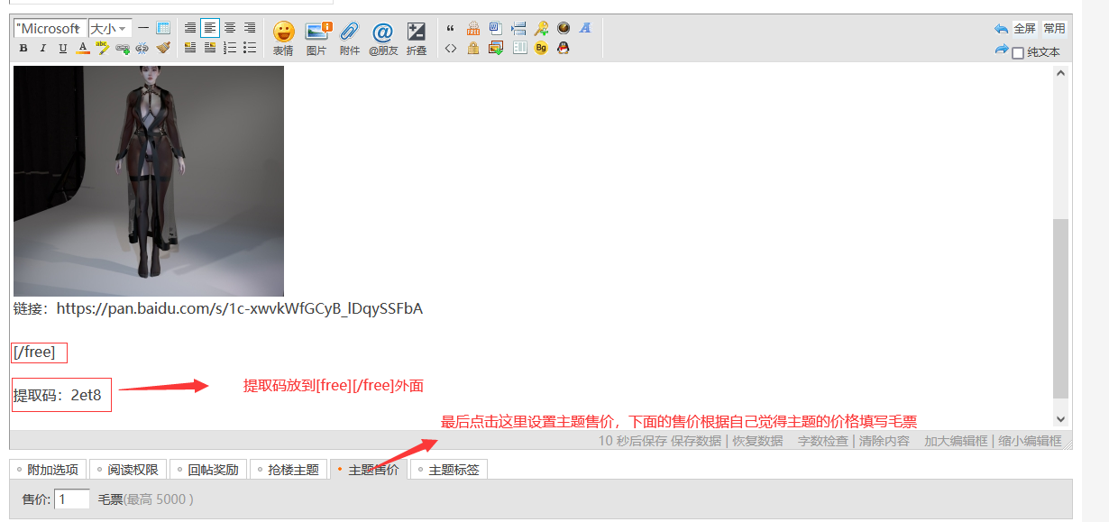Click the paste from Word icon
This screenshot has width=1109, height=522.
pyautogui.click(x=496, y=28)
